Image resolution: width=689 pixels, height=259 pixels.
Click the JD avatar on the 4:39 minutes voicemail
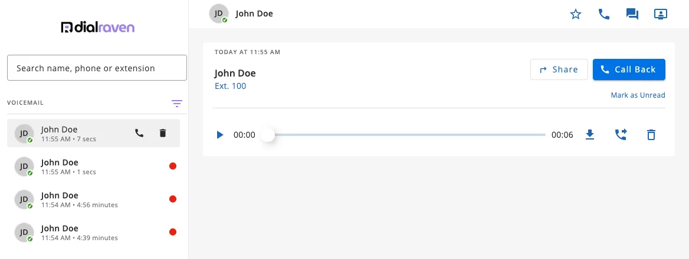24,233
